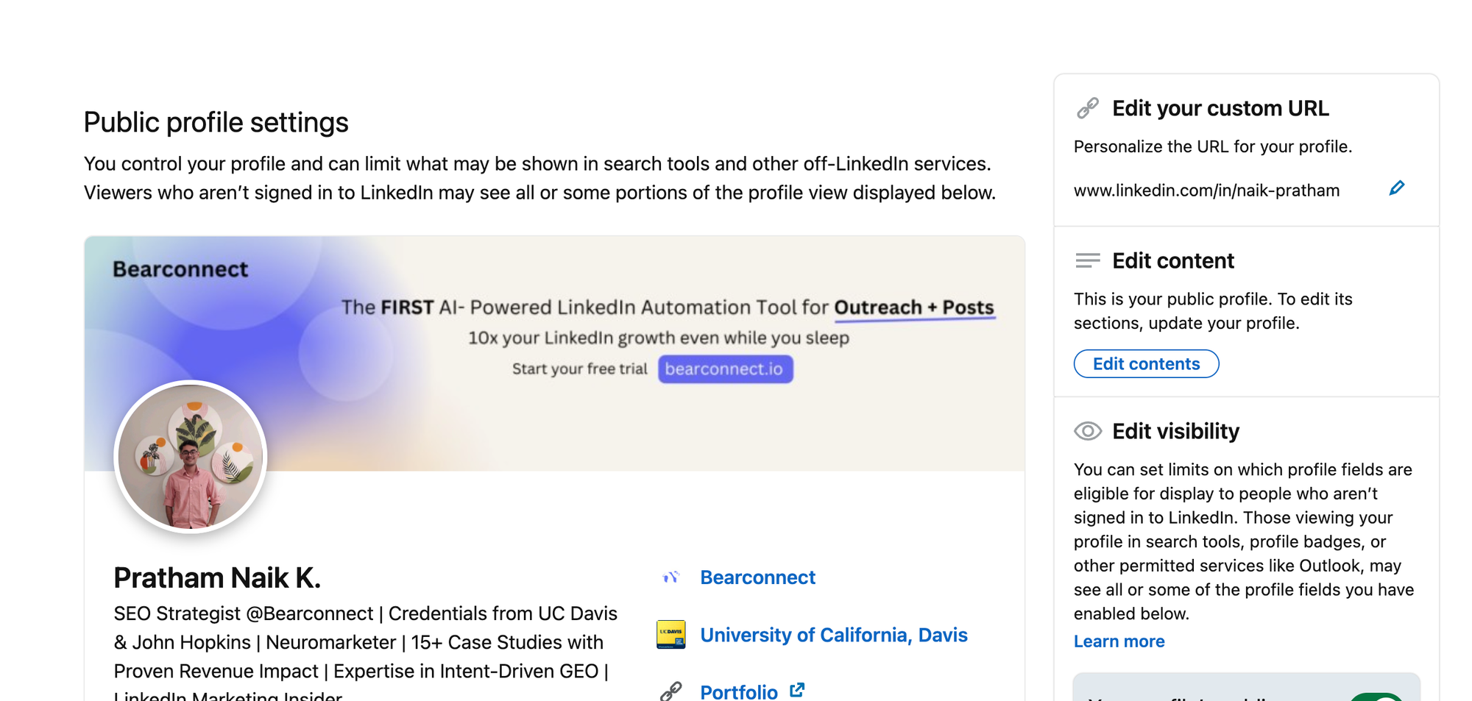Click the Bearconnect company logo icon
The height and width of the screenshot is (701, 1472).
(x=670, y=577)
